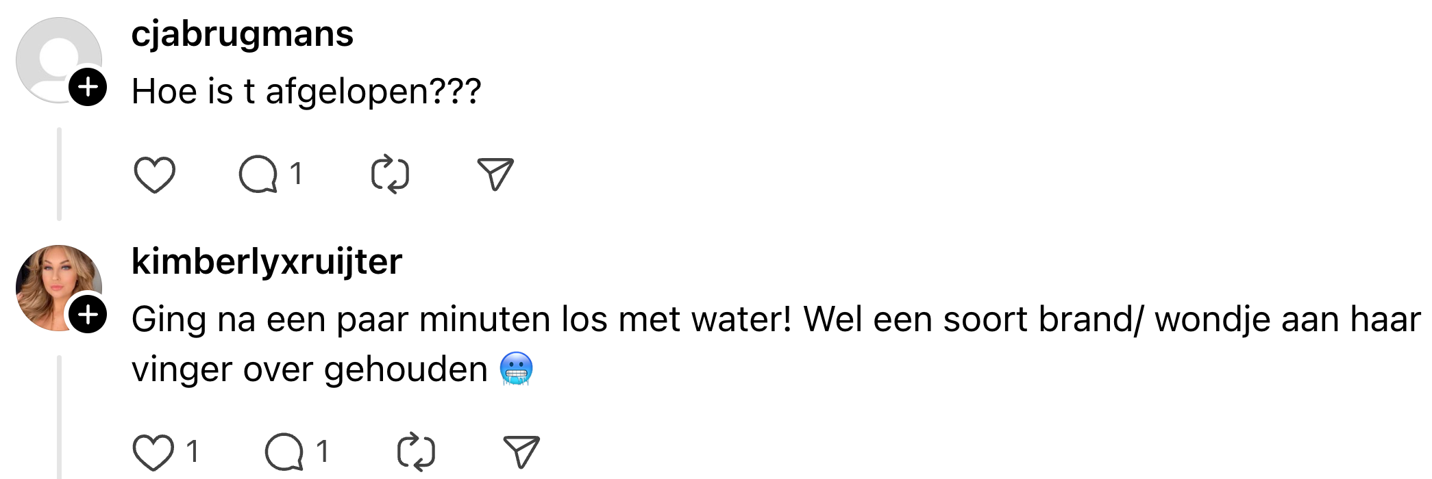The width and height of the screenshot is (1432, 479).
Task: Repost kimberlyxruijter's reply
Action: tap(416, 452)
